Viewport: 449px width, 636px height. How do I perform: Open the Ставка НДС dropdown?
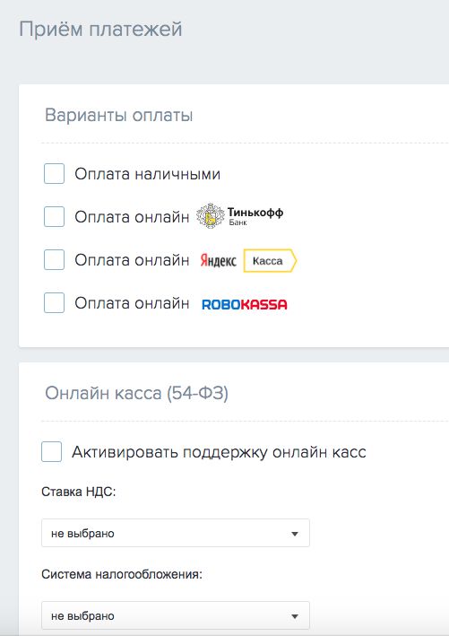click(176, 533)
